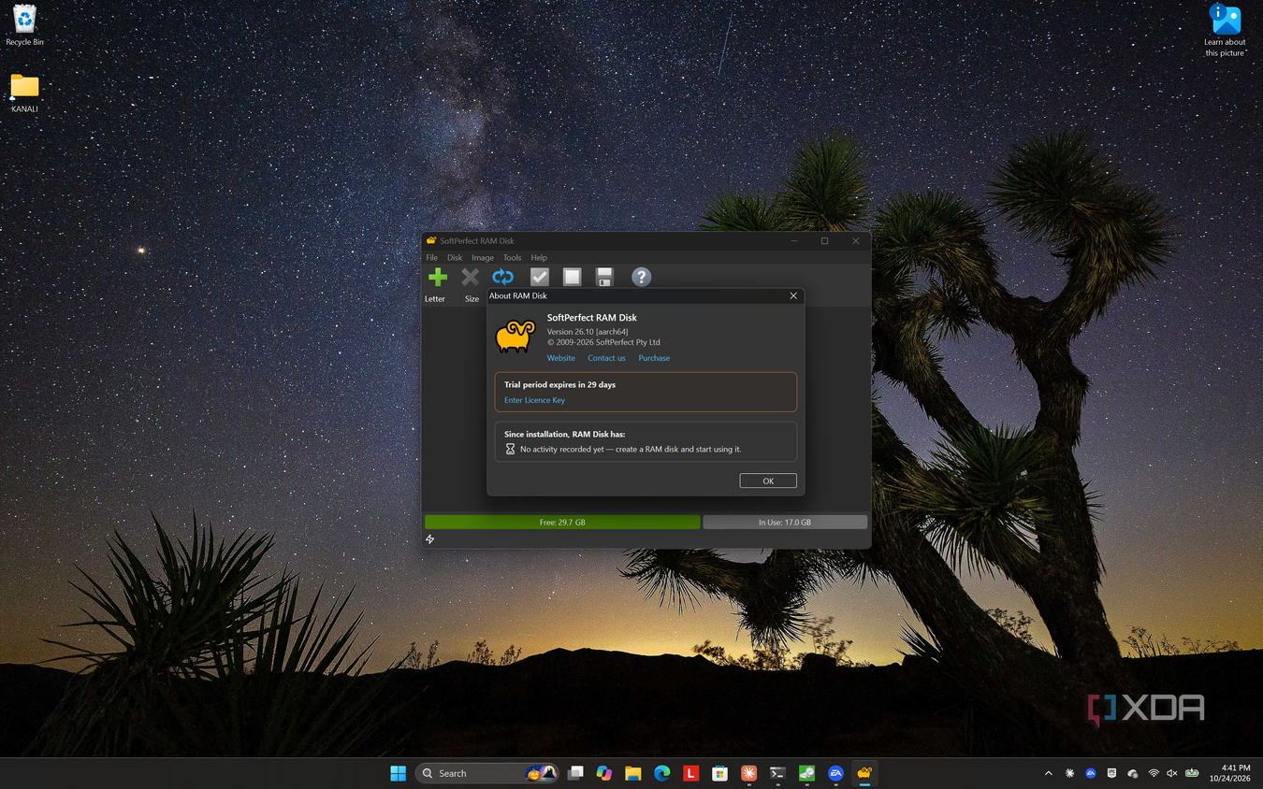Click the floppy disk save icon
This screenshot has width=1263, height=789.
(604, 277)
